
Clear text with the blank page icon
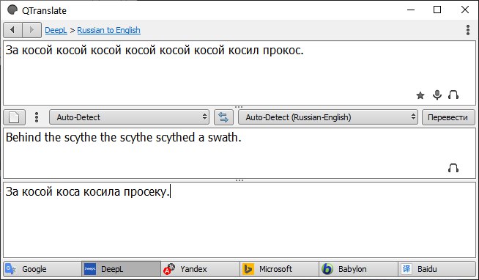point(14,117)
